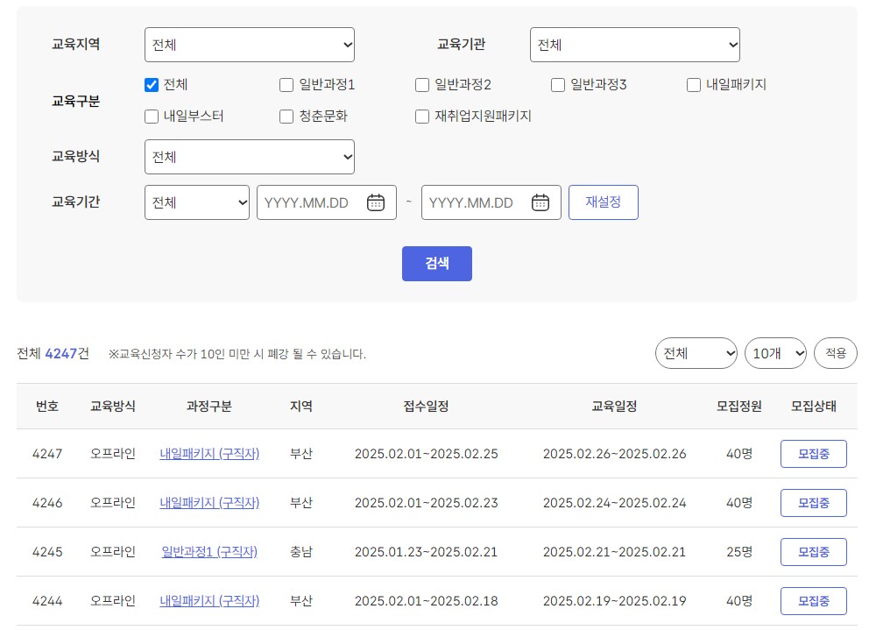Check the 청춘문화 checkbox
Viewport: 869px width, 630px height.
pos(286,116)
